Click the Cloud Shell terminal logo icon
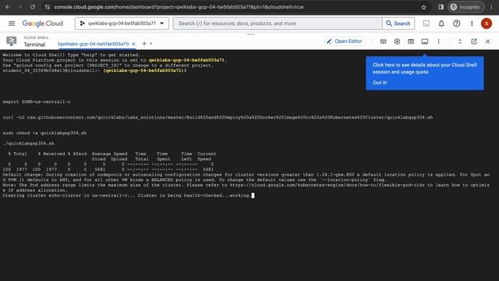This screenshot has width=499, height=281. pyautogui.click(x=11, y=41)
